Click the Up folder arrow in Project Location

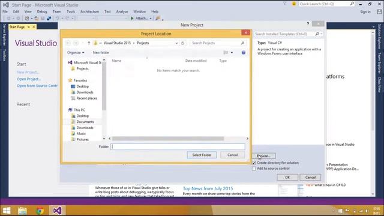(x=89, y=43)
